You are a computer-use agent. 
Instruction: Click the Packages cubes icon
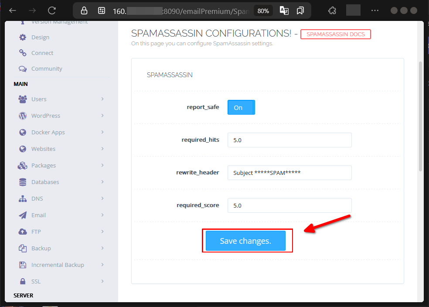tap(22, 166)
